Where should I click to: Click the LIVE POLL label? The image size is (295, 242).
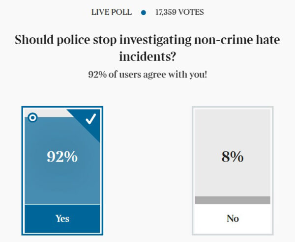pyautogui.click(x=112, y=12)
